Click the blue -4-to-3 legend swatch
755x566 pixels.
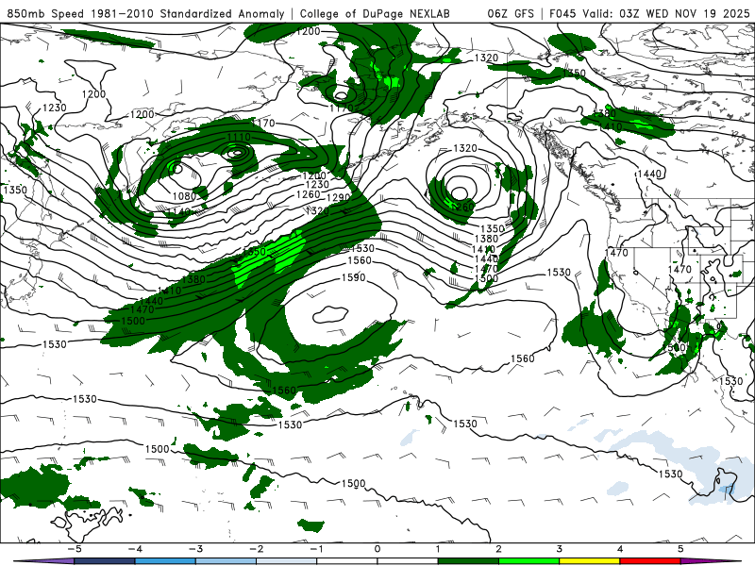click(x=165, y=561)
